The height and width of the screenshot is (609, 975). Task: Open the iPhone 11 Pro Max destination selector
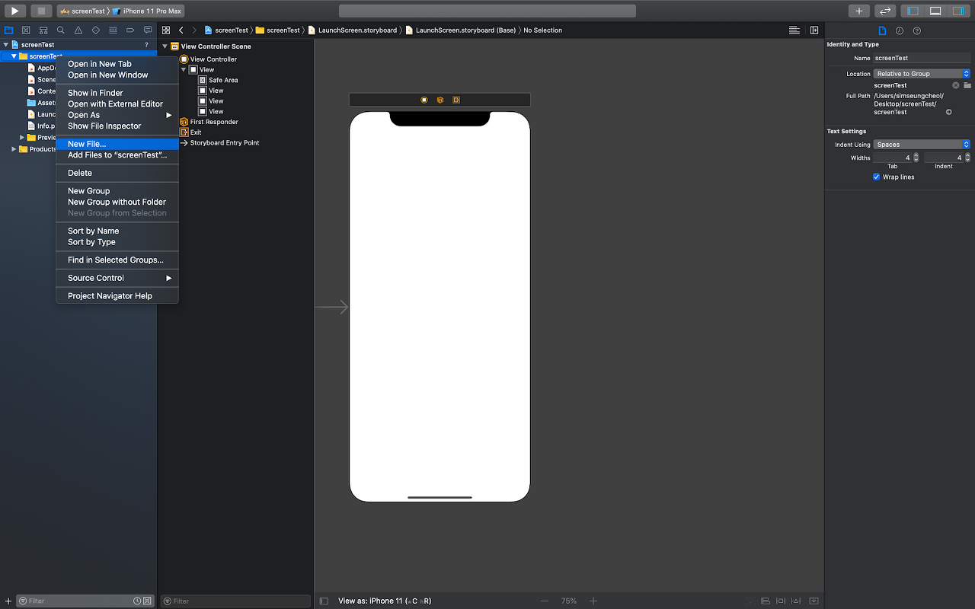(147, 11)
